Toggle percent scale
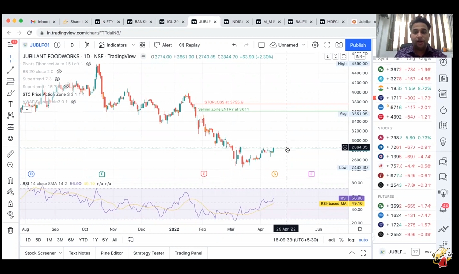This screenshot has width=459, height=274. [x=341, y=240]
